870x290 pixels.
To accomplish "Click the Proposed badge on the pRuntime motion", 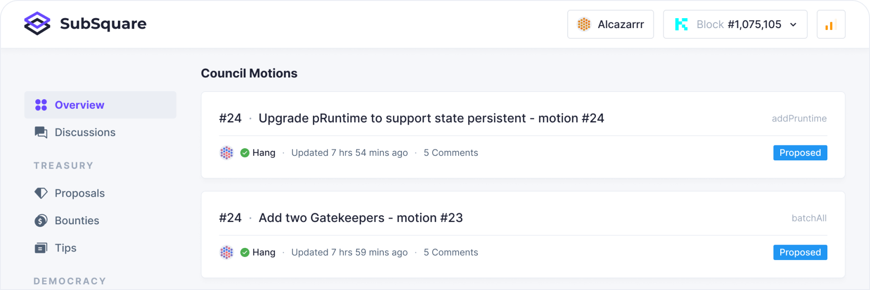I will pyautogui.click(x=800, y=153).
